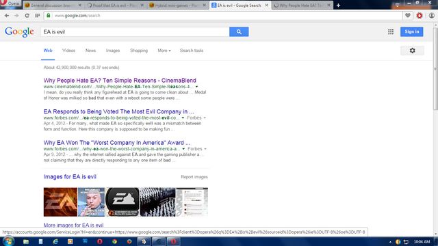
Task: Open Search tools options
Action: [x=192, y=51]
